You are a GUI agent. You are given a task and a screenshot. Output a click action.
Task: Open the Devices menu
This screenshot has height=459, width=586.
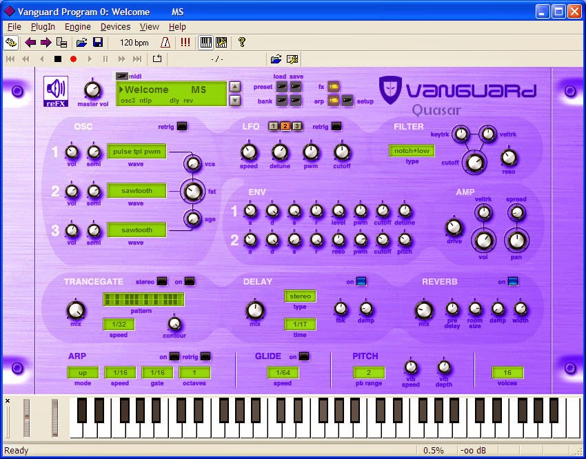click(116, 27)
